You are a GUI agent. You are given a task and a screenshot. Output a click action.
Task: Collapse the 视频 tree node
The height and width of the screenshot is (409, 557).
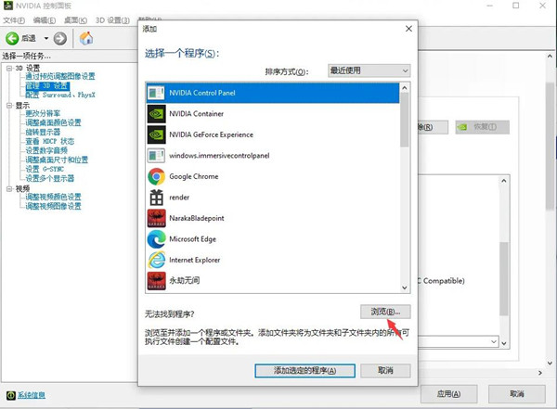9,189
